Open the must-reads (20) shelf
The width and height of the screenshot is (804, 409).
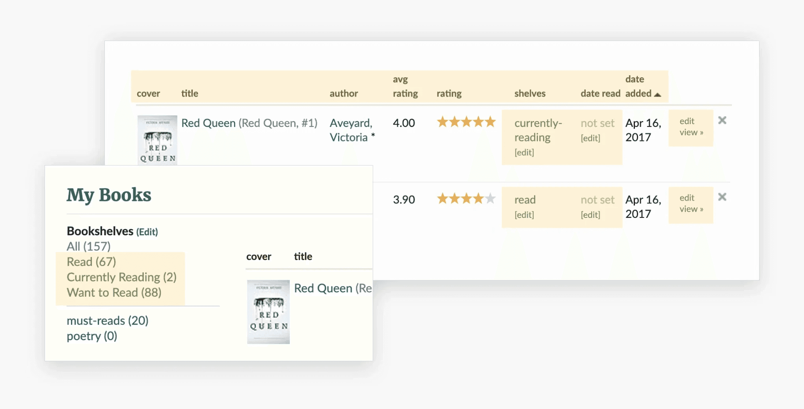click(x=108, y=320)
